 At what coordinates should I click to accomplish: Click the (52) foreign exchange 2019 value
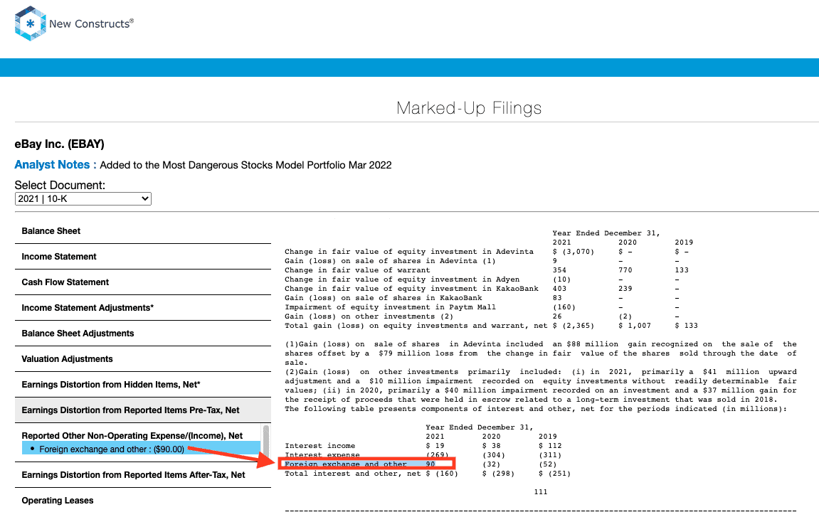[x=548, y=464]
